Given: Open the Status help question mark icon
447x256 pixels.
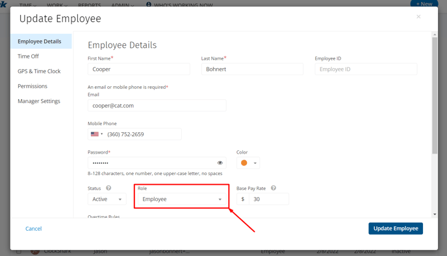Looking at the screenshot, I should 109,188.
